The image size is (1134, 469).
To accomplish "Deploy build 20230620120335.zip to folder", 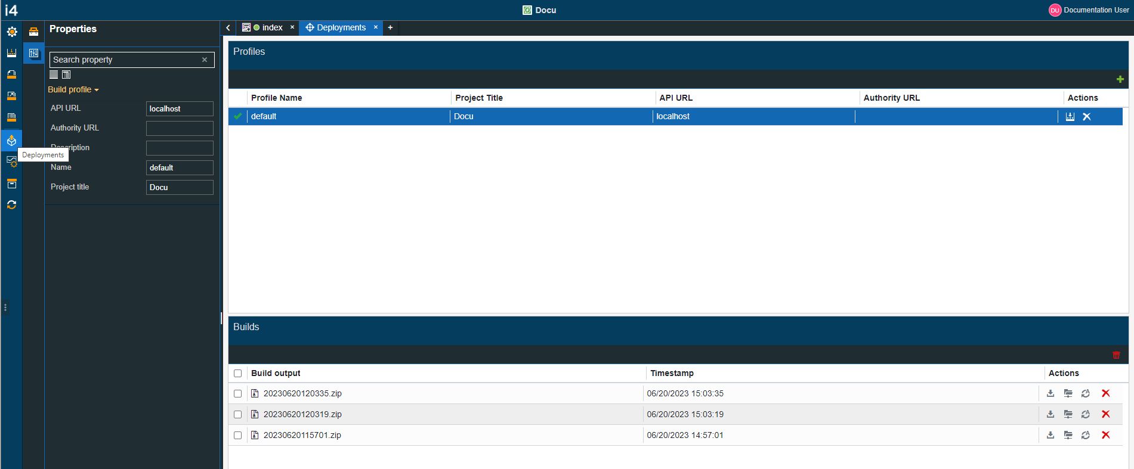I will tap(1068, 393).
